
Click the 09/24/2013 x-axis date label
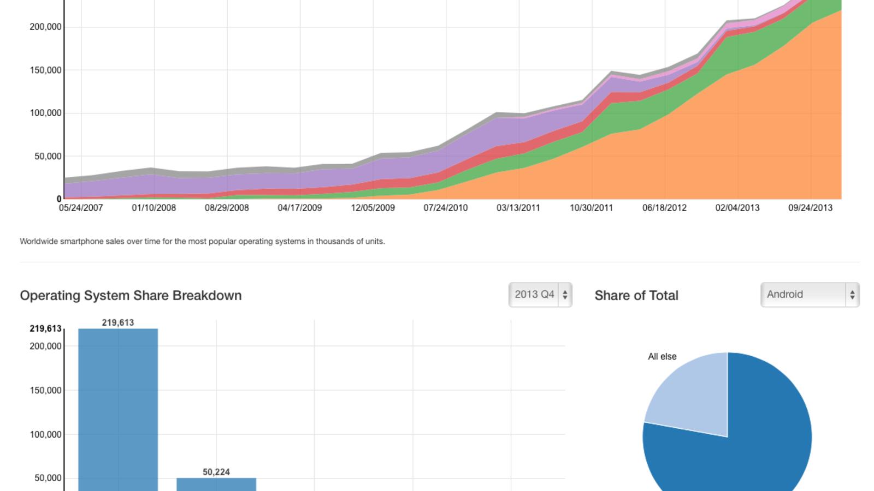[811, 208]
